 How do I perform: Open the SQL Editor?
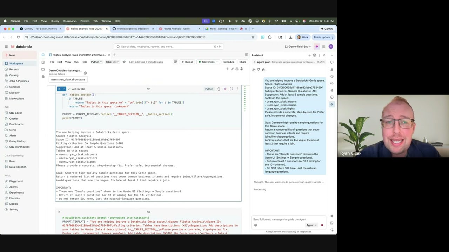(x=20, y=113)
